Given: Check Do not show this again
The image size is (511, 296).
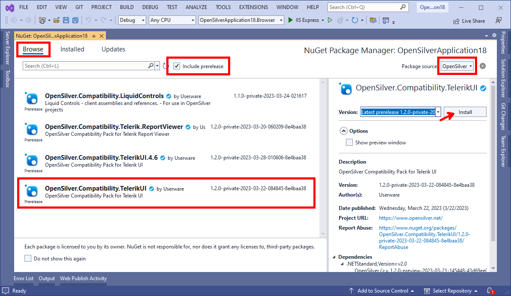Looking at the screenshot, I should (x=28, y=258).
